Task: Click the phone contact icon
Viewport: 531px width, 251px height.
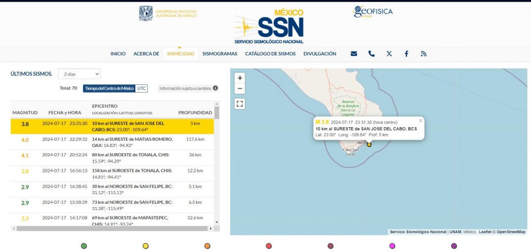Action: pos(371,54)
